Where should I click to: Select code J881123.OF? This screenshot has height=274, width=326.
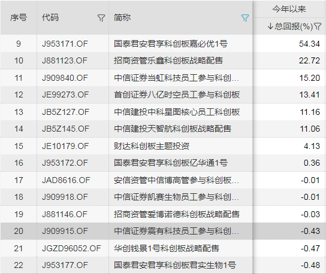(x=65, y=60)
